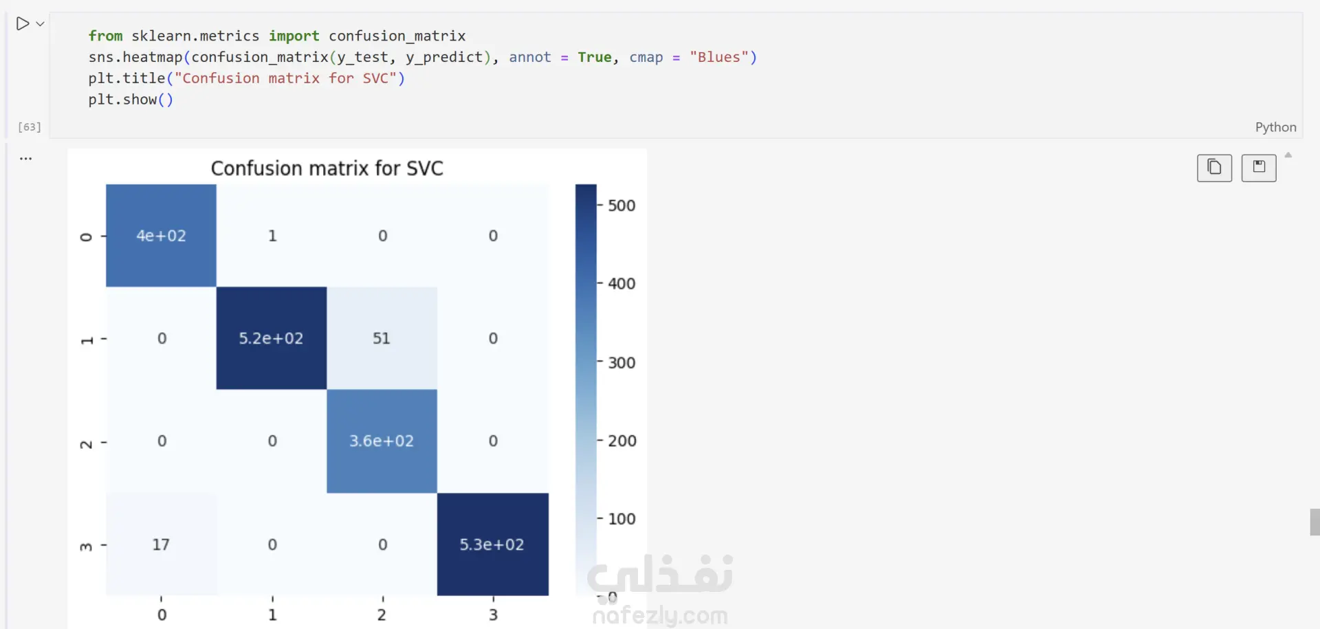The image size is (1320, 629).
Task: Copy the output image with the copy icon
Action: coord(1214,168)
